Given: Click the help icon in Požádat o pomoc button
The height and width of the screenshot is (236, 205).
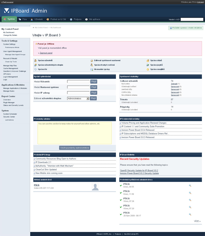Looking at the screenshot, I should click(x=171, y=28).
